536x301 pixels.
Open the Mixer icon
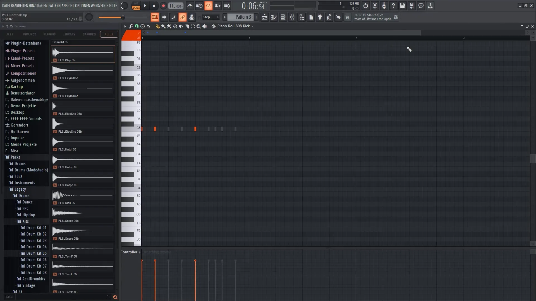coord(292,17)
